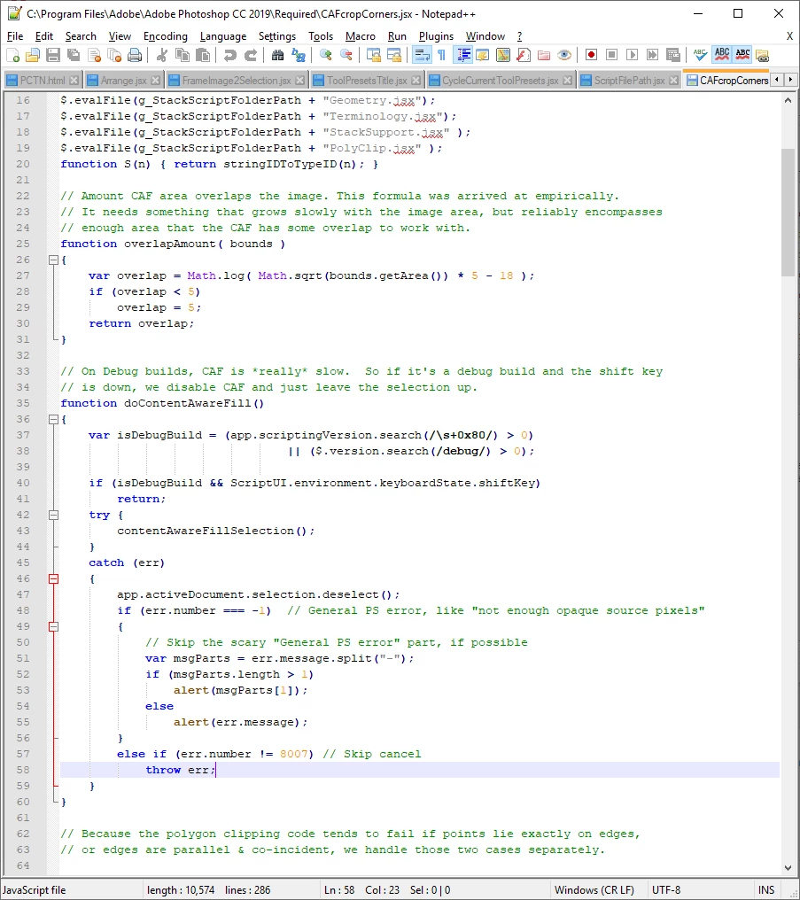Collapse the try block fold at line 42

tap(53, 515)
